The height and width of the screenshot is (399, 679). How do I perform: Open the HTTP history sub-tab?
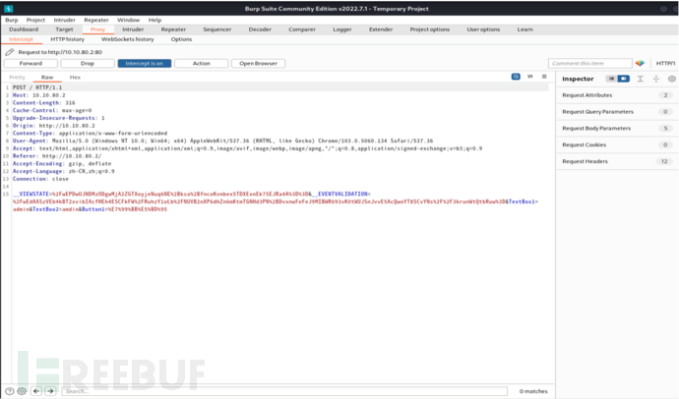coord(67,39)
